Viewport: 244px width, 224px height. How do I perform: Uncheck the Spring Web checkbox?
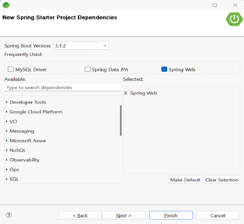[164, 69]
